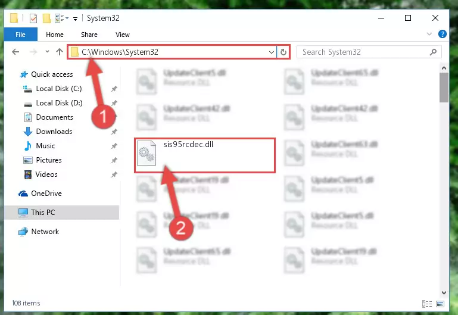
Task: Click the pin icon next to Videos
Action: point(114,174)
